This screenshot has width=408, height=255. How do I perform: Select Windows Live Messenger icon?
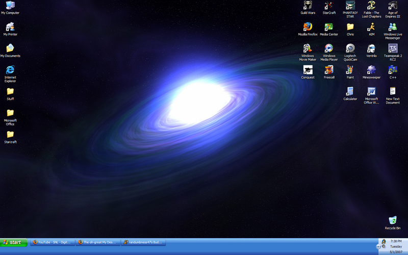393,31
